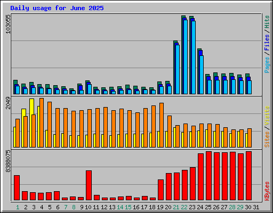Viewport: 273px width, 213px height.
Task: Click day 3 on the x-axis
Action: point(34,207)
